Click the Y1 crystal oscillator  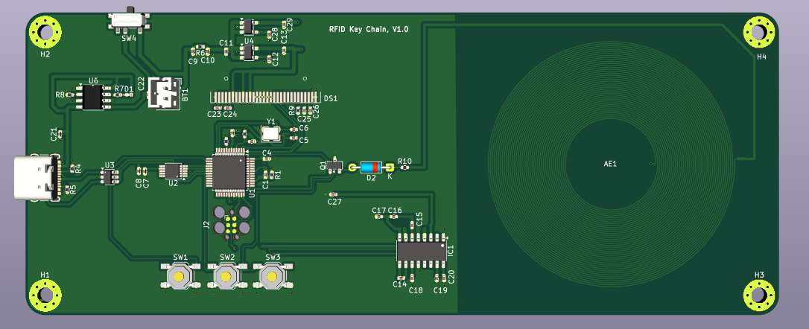[x=271, y=133]
